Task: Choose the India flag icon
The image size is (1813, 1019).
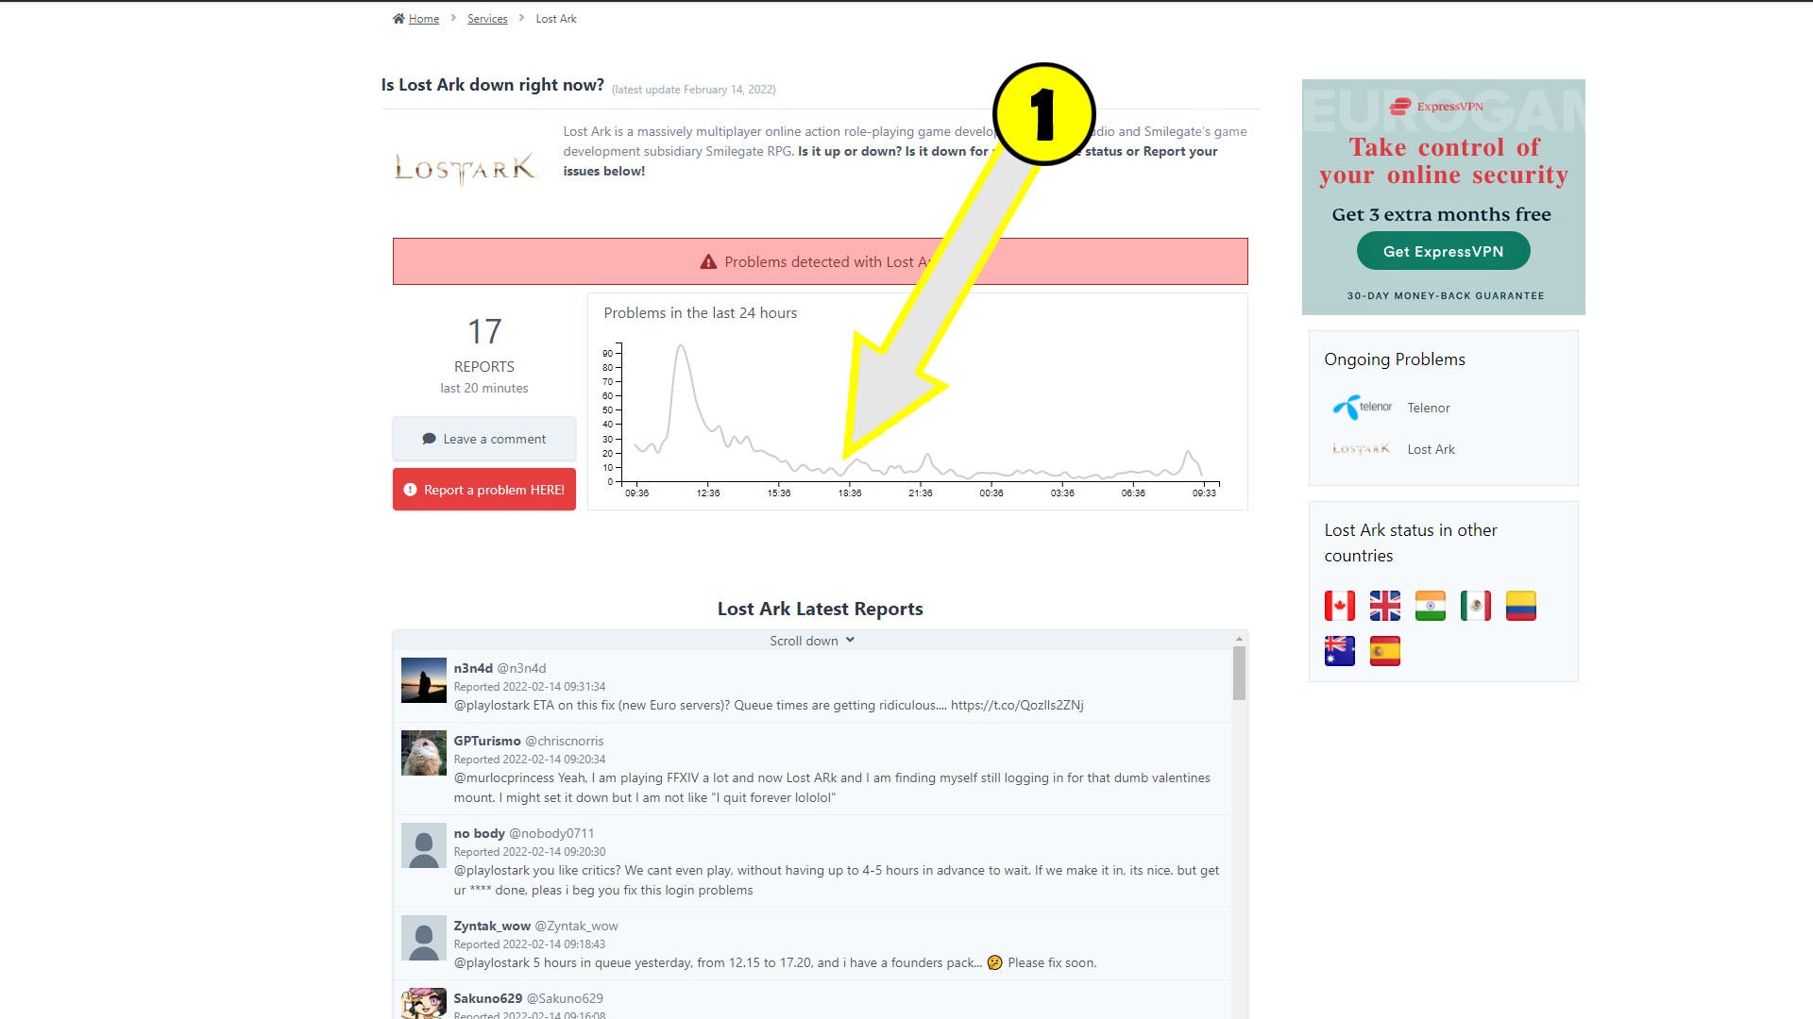Action: [x=1430, y=606]
